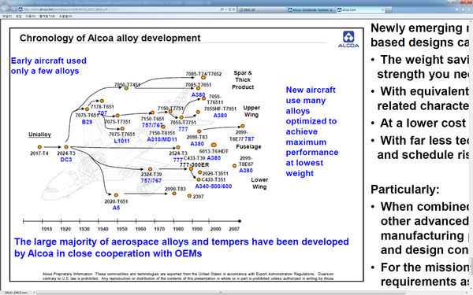Click the browser Forward arrow button
Screen dimensions: 473x295
coord(13,9)
